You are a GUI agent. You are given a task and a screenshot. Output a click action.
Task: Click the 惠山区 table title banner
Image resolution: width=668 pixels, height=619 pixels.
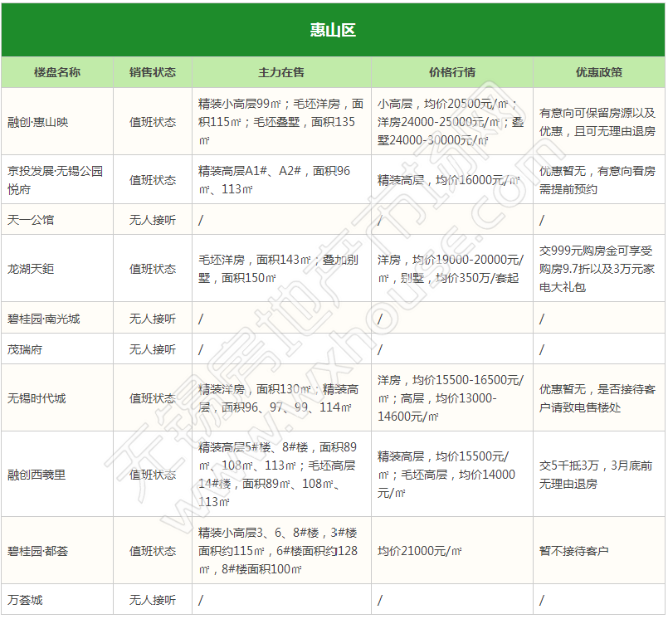[x=333, y=30]
